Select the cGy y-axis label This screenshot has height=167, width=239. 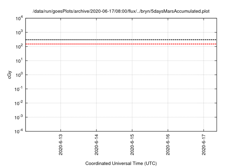9,75
